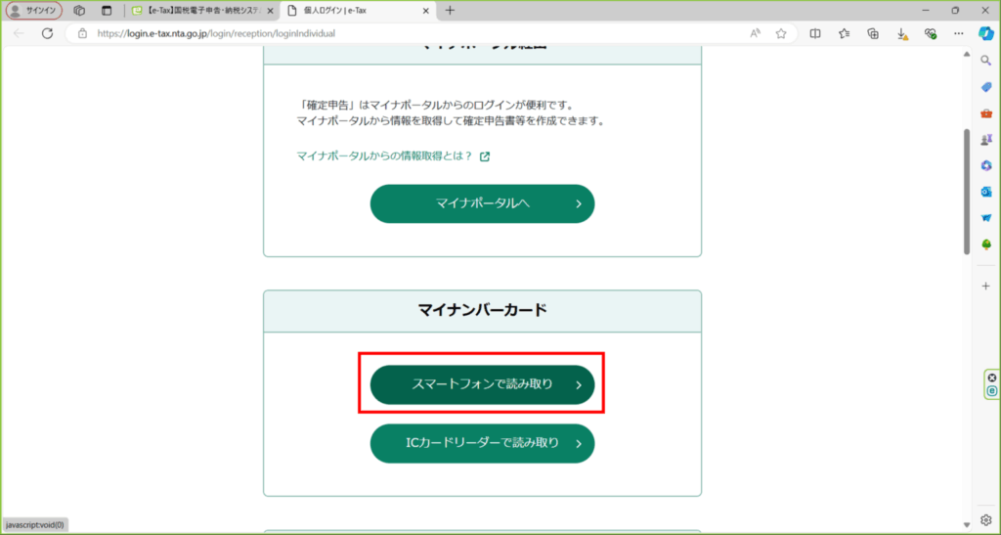The image size is (1001, 535).
Task: Add sidebar app with plus icon
Action: point(986,286)
